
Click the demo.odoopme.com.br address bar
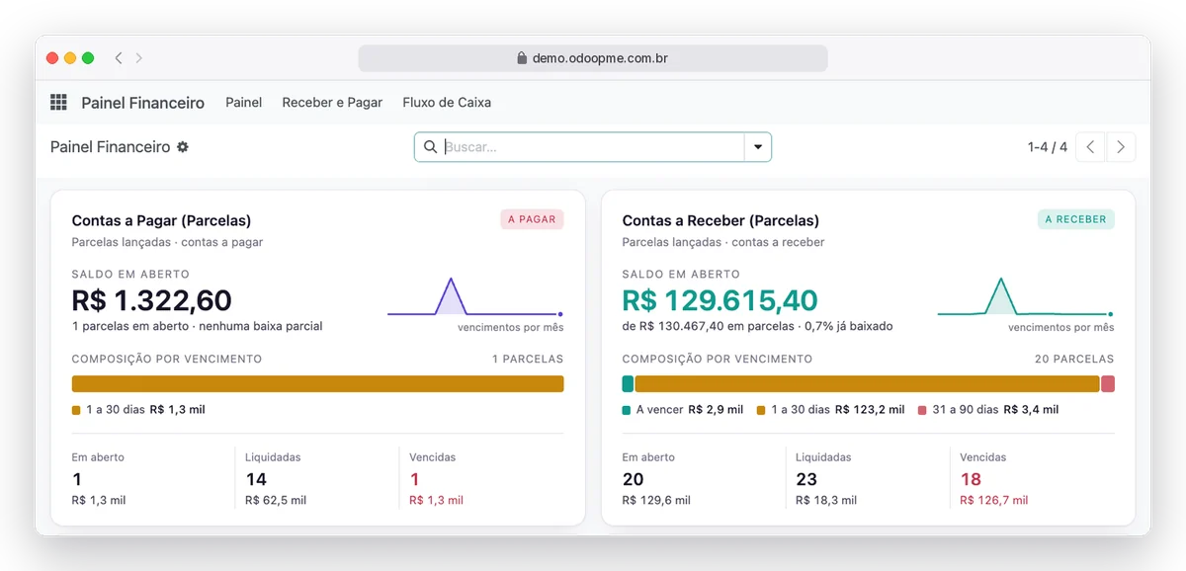click(593, 58)
